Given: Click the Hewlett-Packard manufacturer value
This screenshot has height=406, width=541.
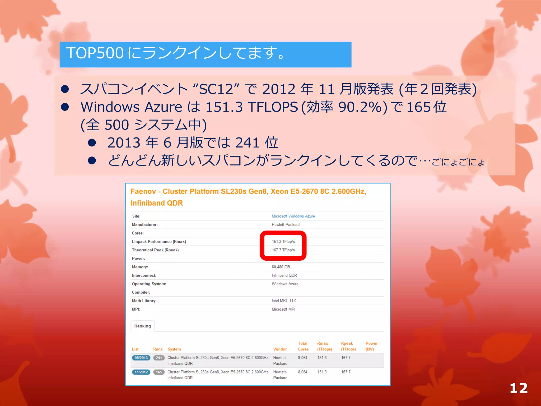Looking at the screenshot, I should click(x=286, y=225).
